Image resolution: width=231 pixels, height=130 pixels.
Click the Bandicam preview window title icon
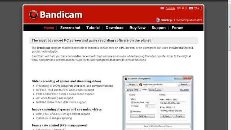(x=126, y=79)
